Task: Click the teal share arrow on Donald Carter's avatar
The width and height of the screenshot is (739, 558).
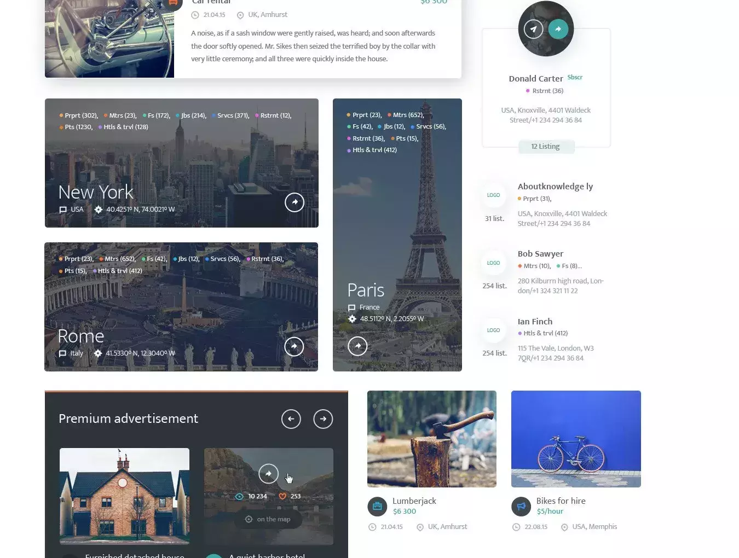Action: [558, 29]
